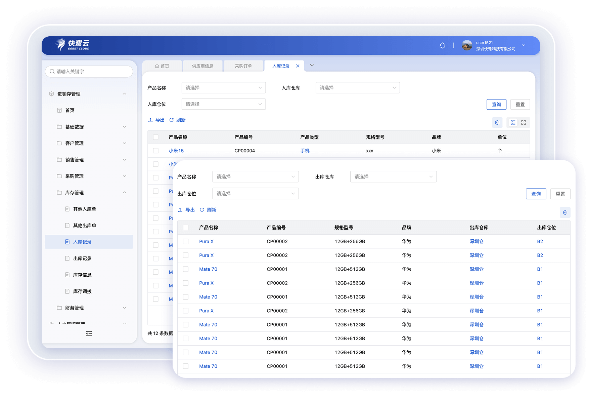Screen dimensions: 589x394
Task: Click the notification bell icon
Action: [442, 45]
